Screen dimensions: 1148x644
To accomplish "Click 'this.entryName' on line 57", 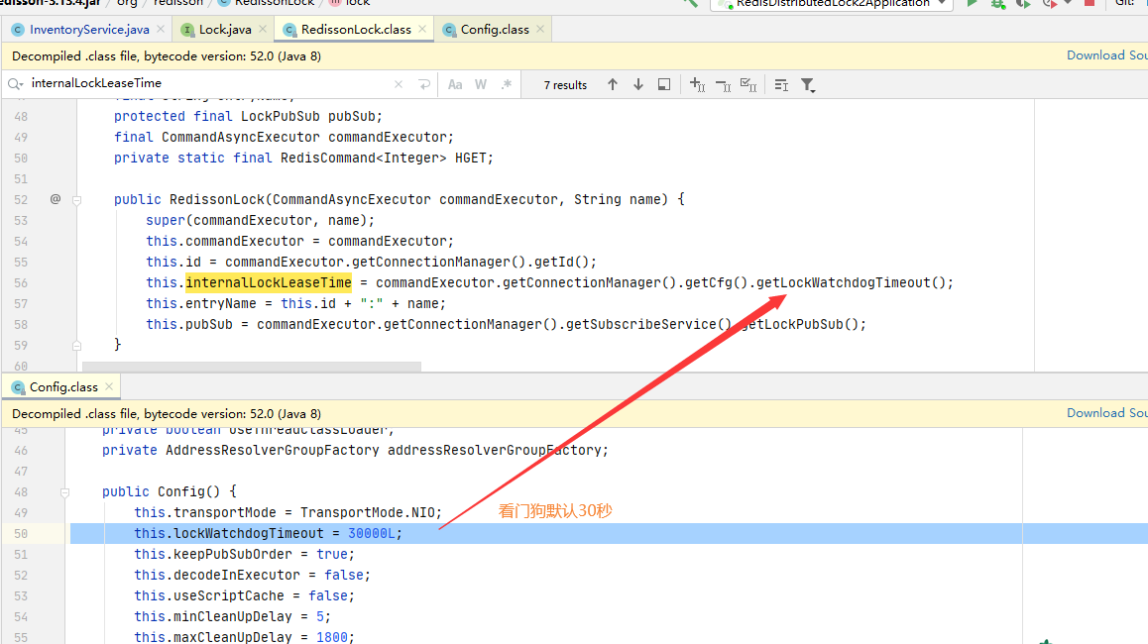I will tap(200, 303).
